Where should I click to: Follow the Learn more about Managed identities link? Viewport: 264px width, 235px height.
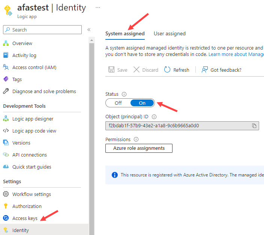(236, 54)
